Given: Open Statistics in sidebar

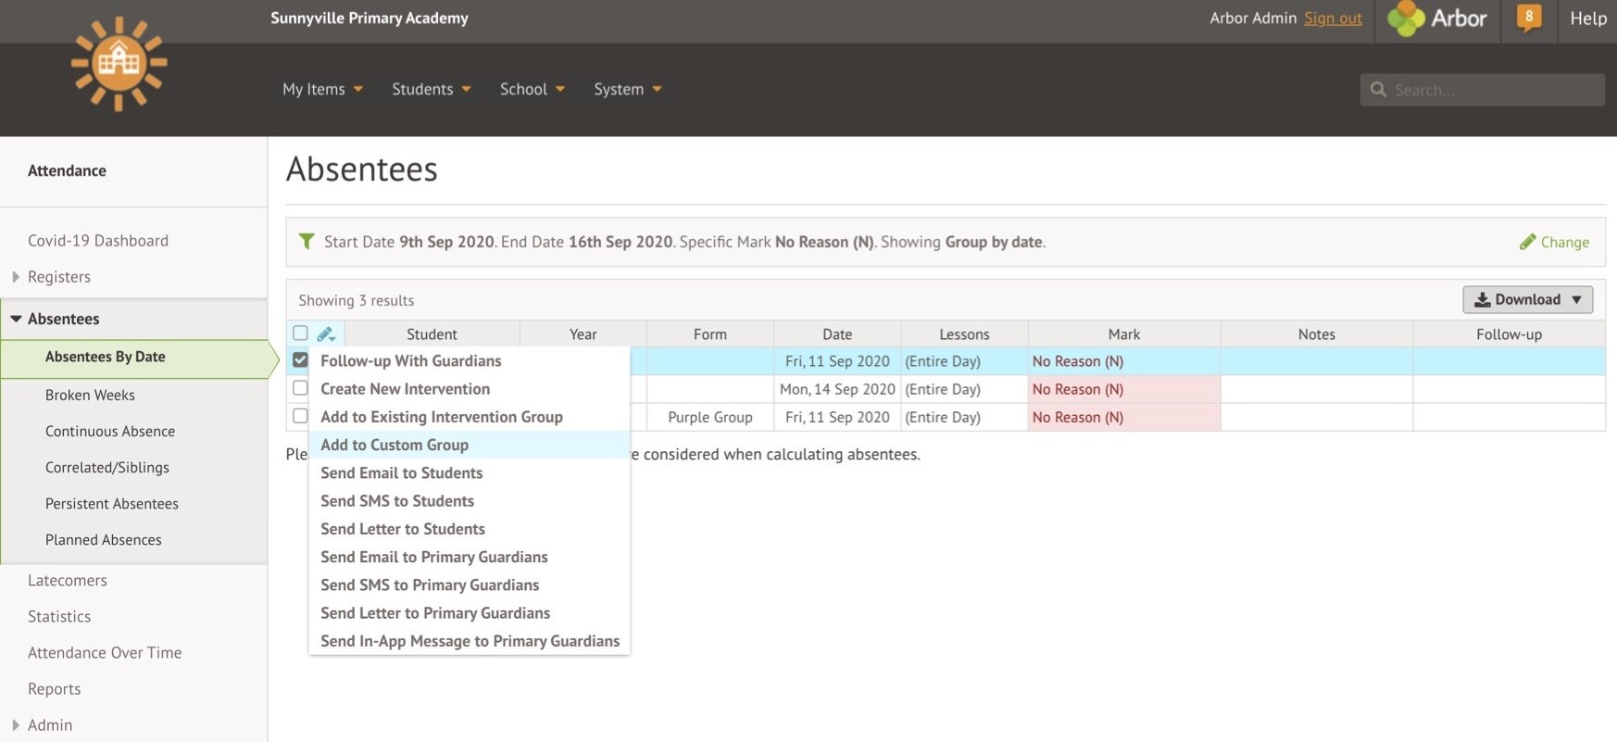Looking at the screenshot, I should 59,616.
